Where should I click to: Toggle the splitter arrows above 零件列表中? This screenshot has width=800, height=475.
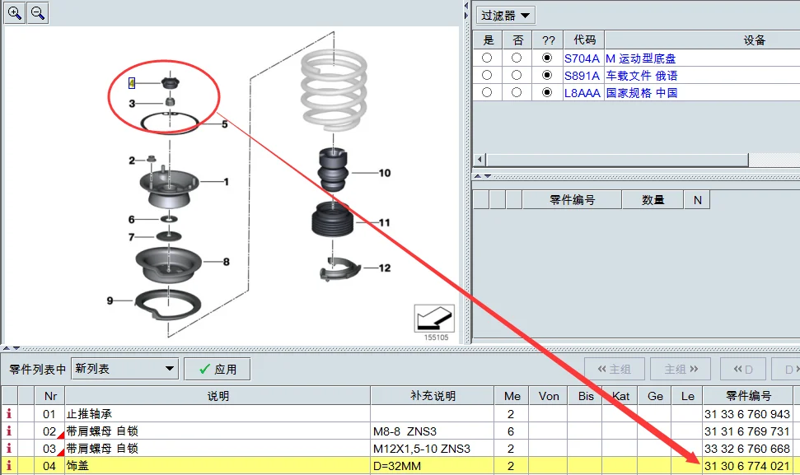[x=12, y=348]
